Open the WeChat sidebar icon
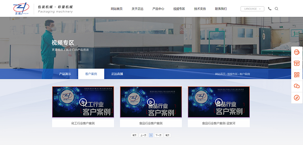 tap(297, 86)
